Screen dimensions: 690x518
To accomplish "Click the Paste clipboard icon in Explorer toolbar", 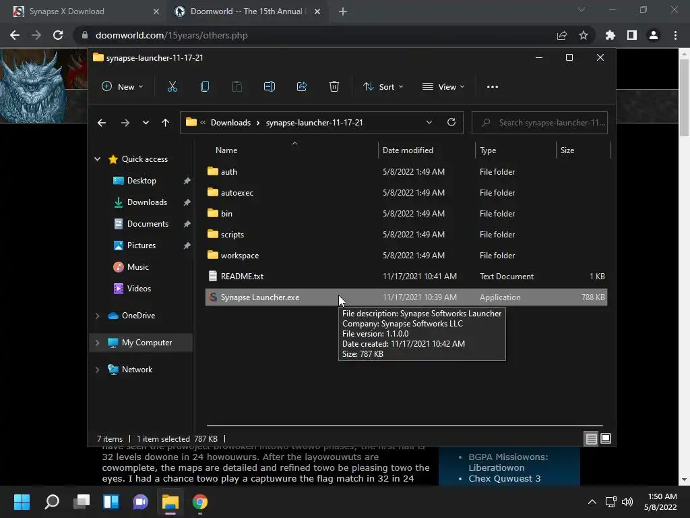I will click(x=237, y=87).
